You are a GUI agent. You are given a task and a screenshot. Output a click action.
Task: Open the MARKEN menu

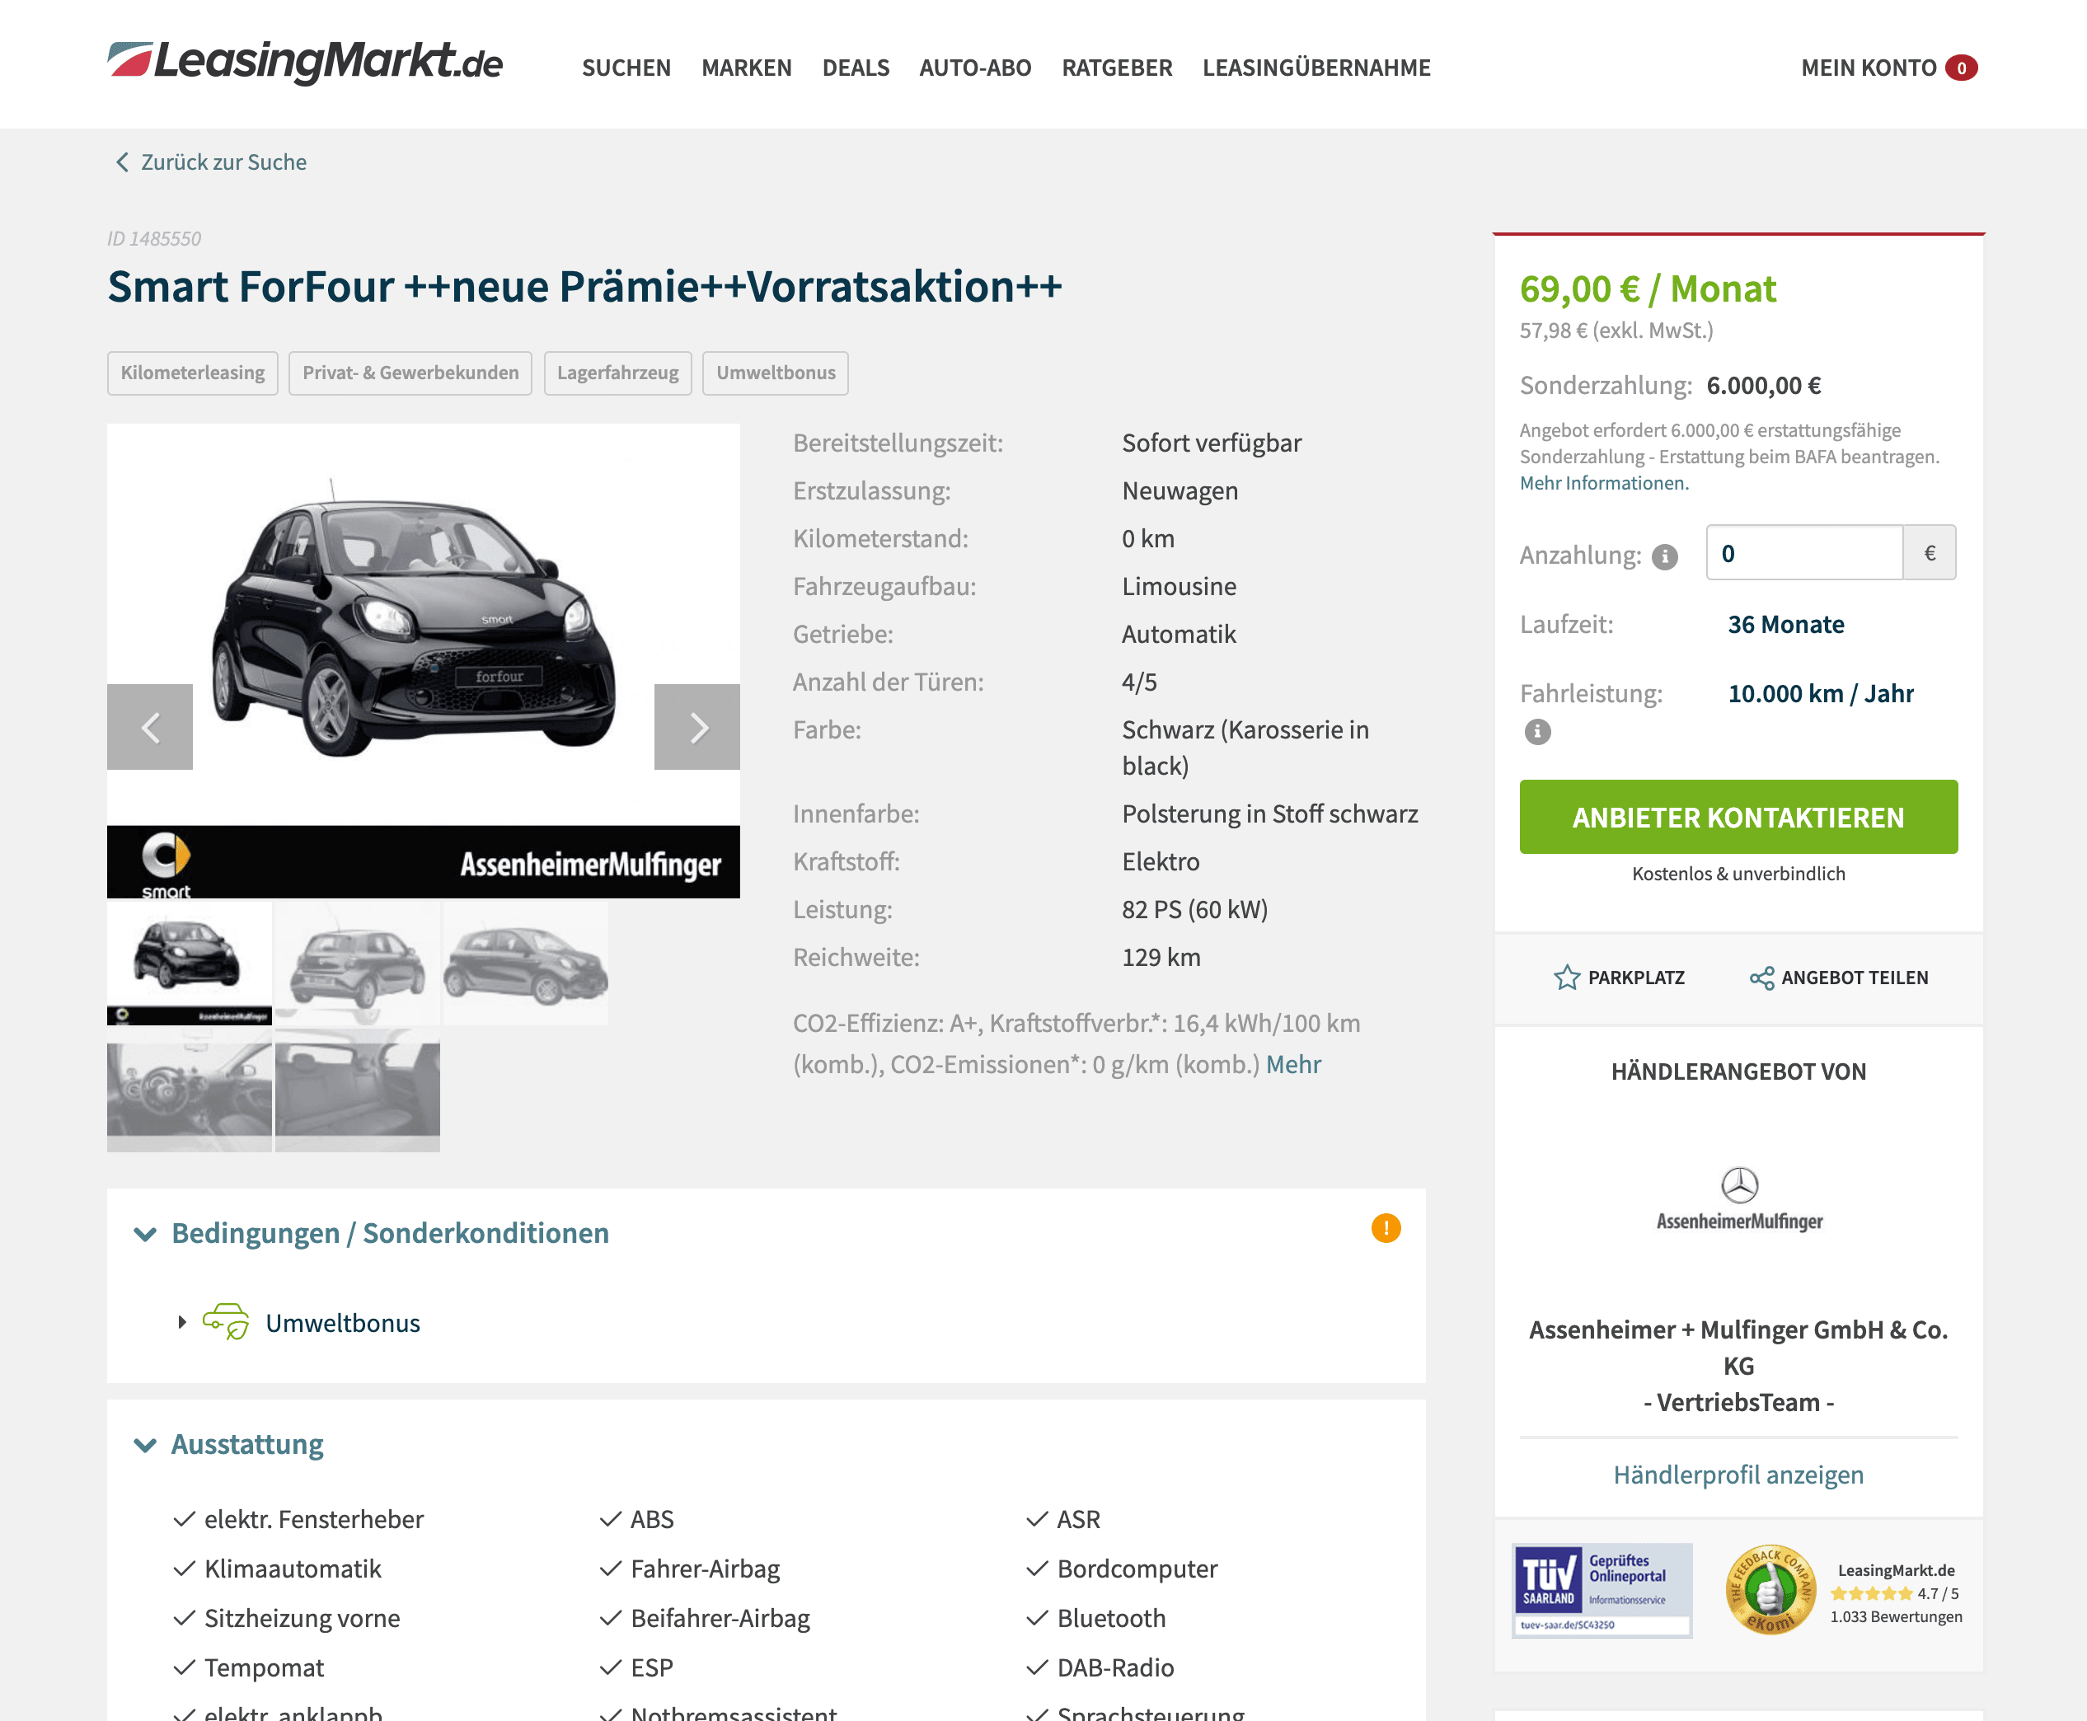pos(747,68)
